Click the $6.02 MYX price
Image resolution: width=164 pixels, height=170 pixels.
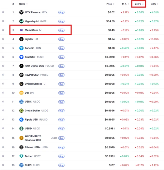coord(111,12)
